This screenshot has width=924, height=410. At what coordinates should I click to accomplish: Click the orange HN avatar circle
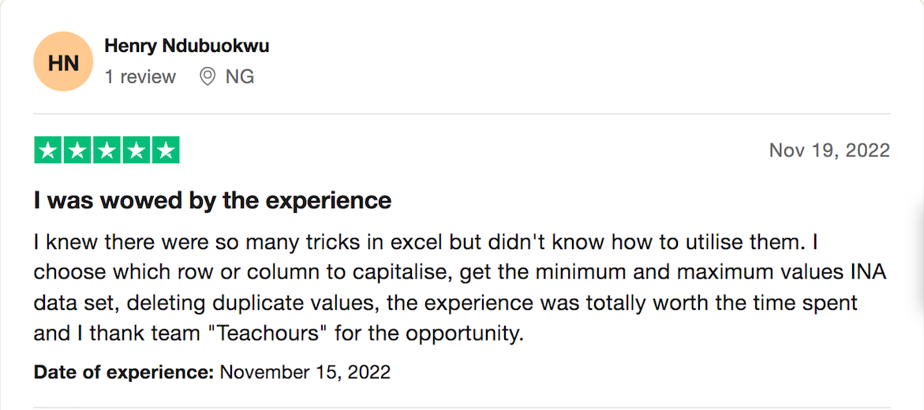[64, 61]
